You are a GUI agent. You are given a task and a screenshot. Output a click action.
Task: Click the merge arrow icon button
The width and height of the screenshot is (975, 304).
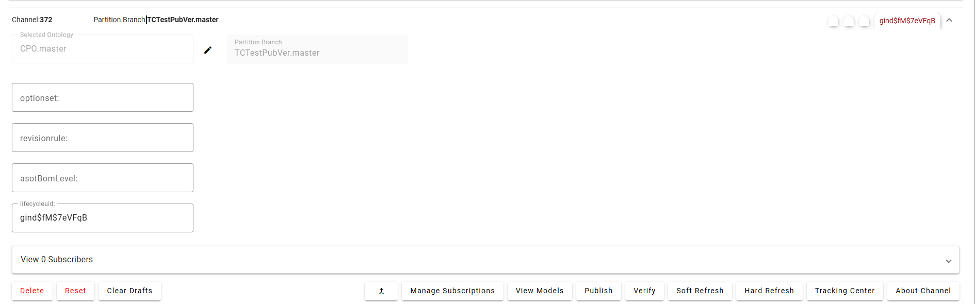pos(381,291)
